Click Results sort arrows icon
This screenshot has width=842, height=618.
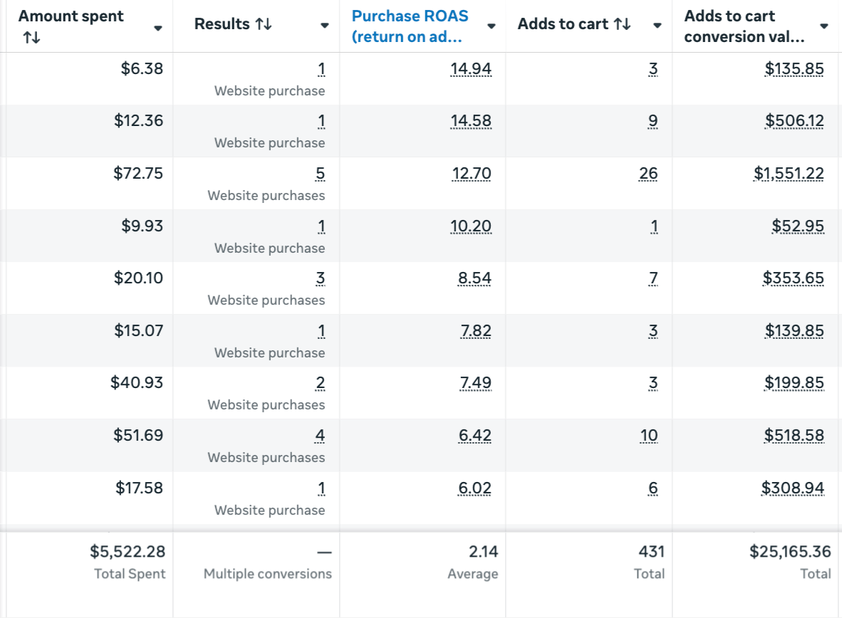click(x=264, y=25)
